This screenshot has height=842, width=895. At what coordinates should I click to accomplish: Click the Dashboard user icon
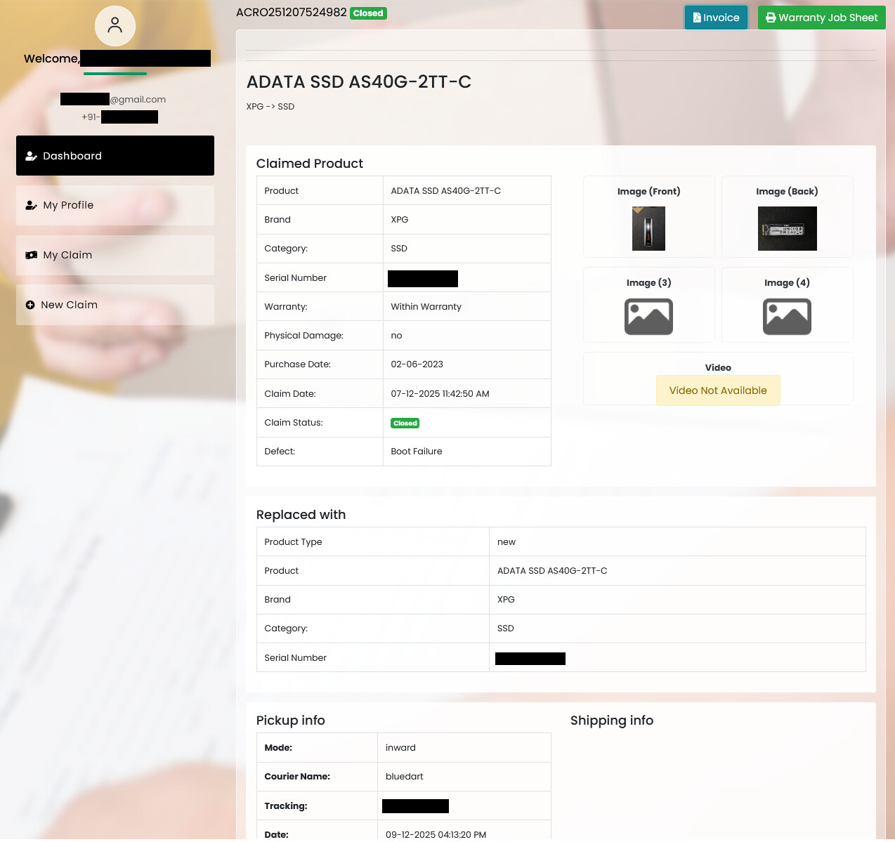pos(31,156)
